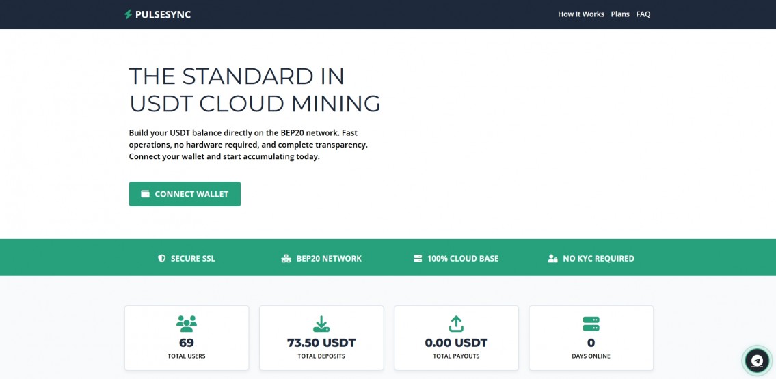Click the Days Online server icon
This screenshot has height=379, width=776.
point(591,323)
